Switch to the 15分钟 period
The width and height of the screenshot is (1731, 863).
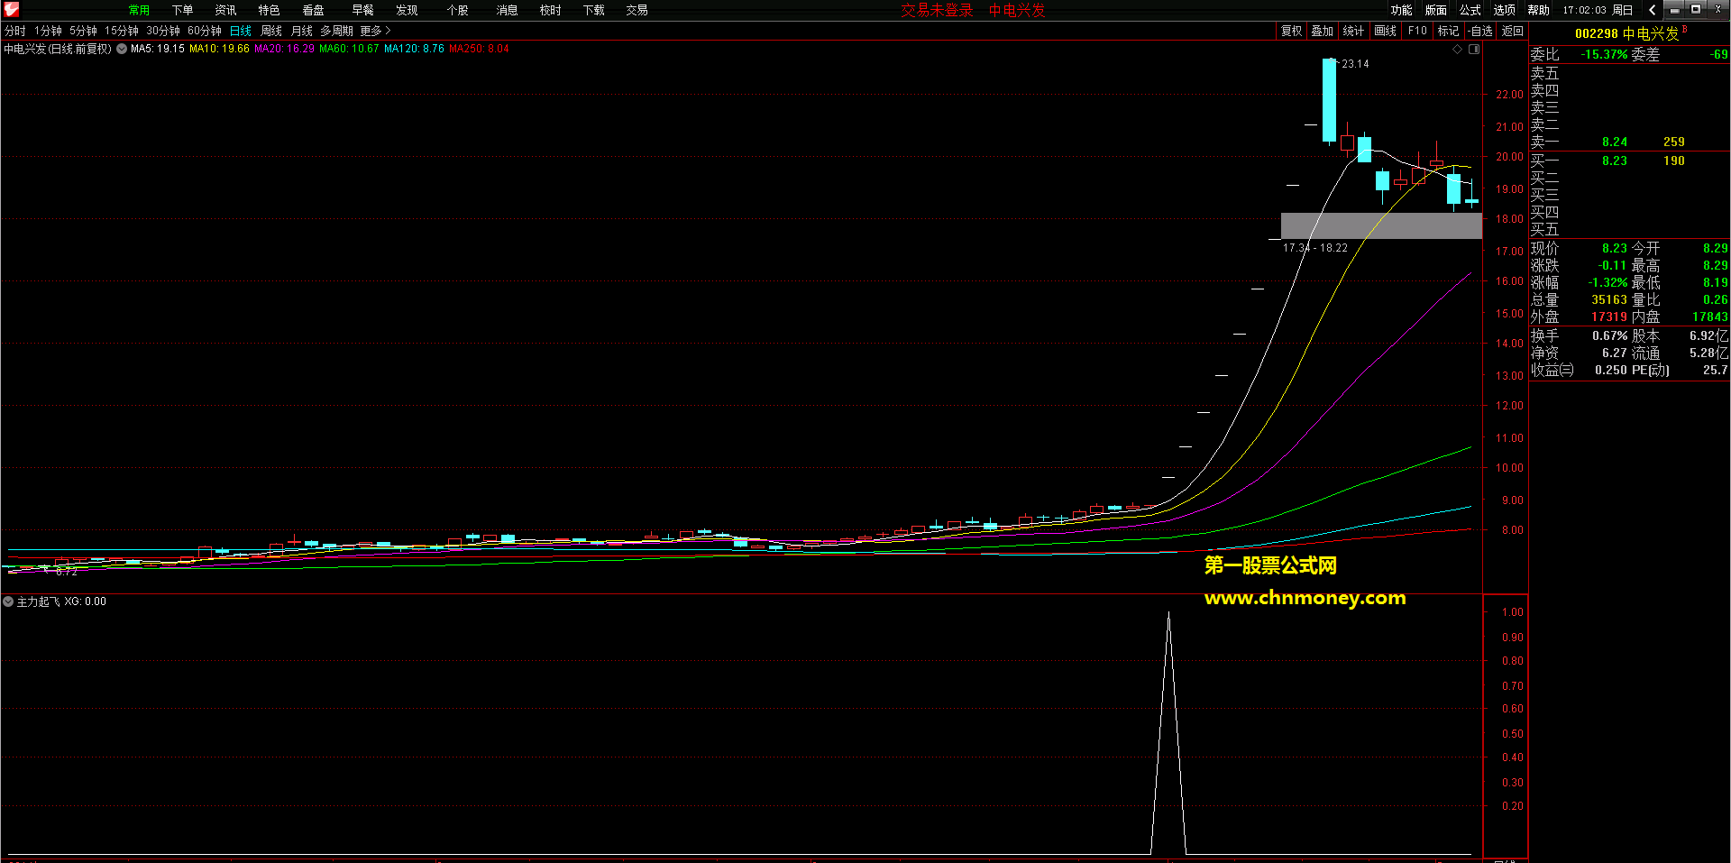click(x=121, y=31)
